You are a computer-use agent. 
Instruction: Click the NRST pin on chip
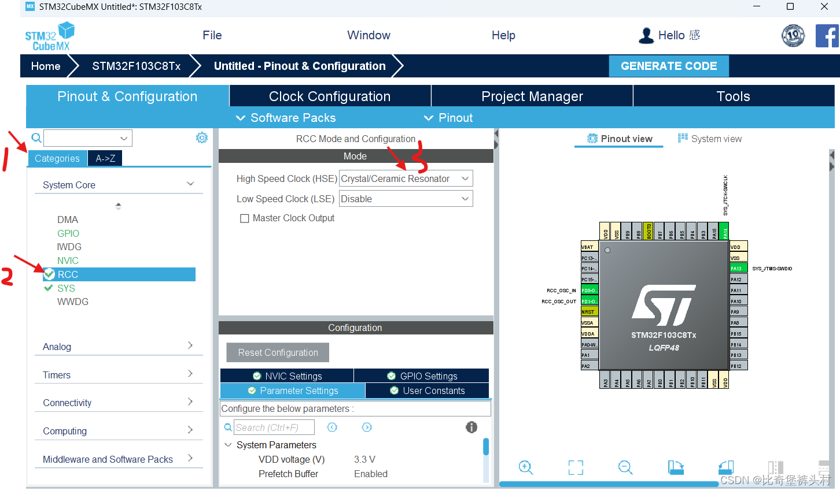pyautogui.click(x=590, y=312)
